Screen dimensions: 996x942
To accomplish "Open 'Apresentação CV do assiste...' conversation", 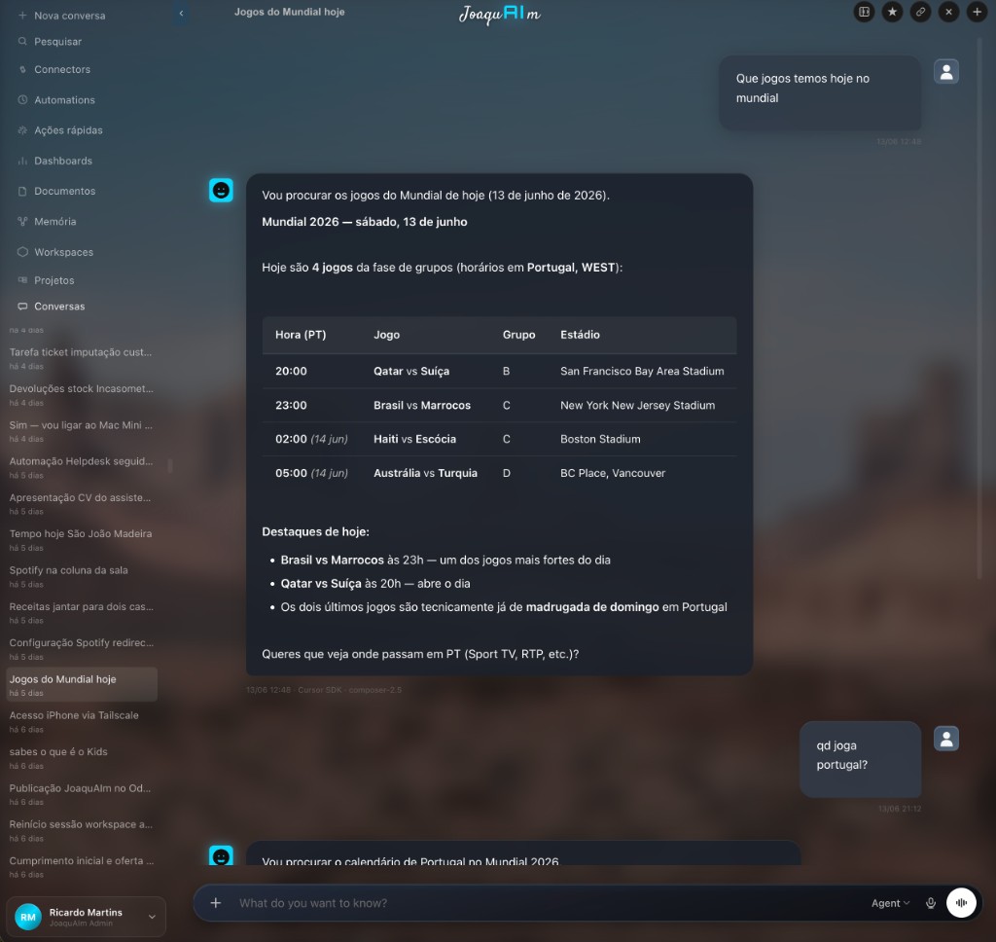I will pyautogui.click(x=82, y=503).
